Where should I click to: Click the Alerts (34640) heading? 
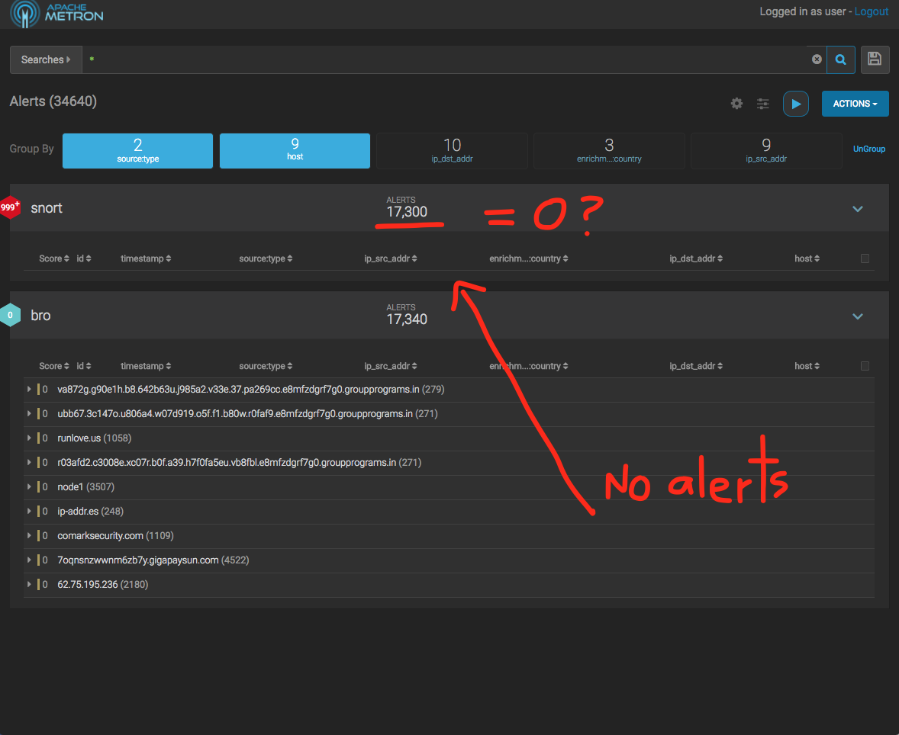point(53,101)
